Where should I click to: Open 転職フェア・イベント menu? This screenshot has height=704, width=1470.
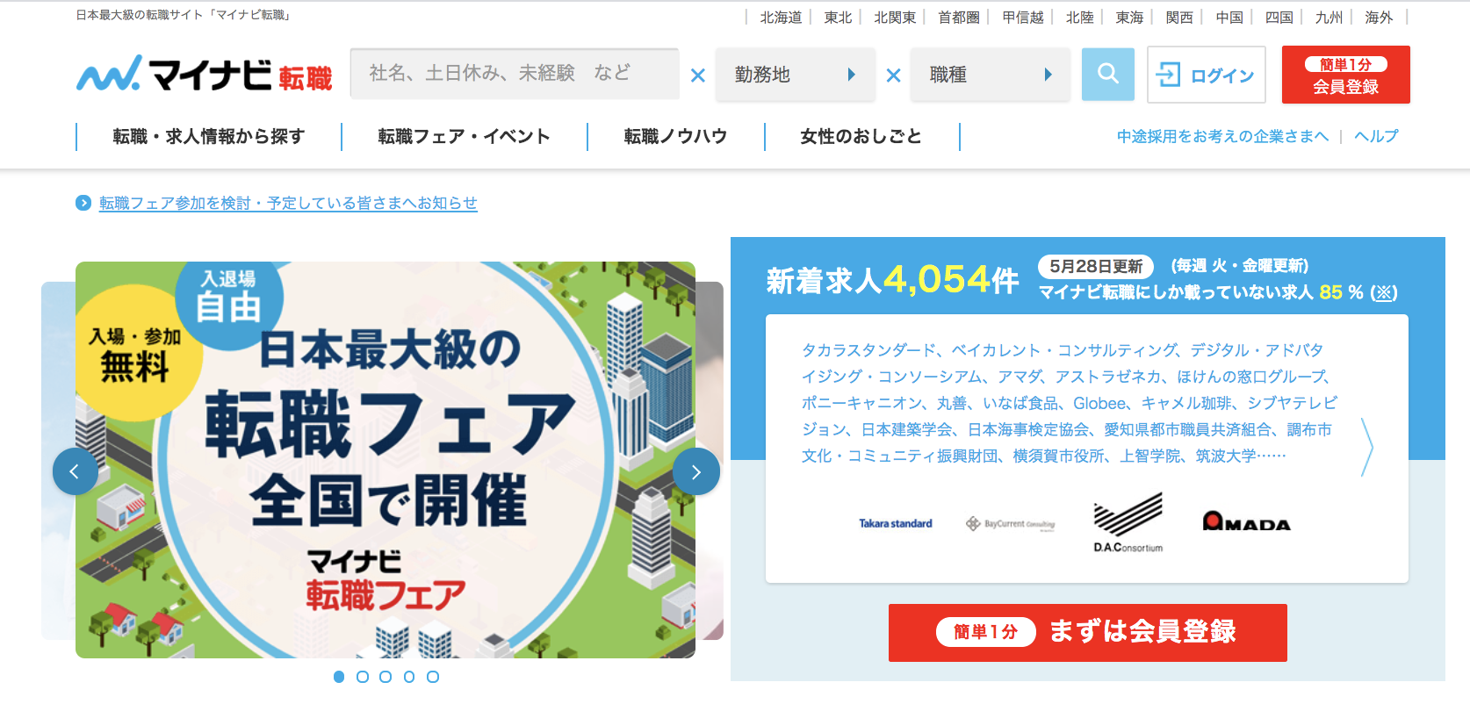coord(465,136)
